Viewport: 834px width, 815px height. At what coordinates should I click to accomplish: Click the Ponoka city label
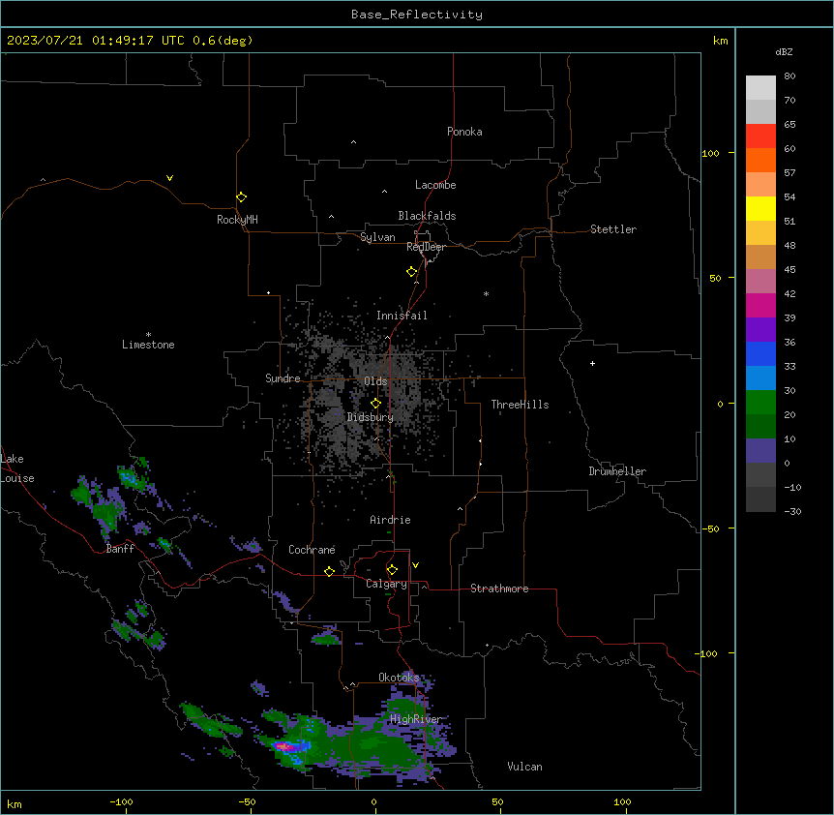(464, 132)
